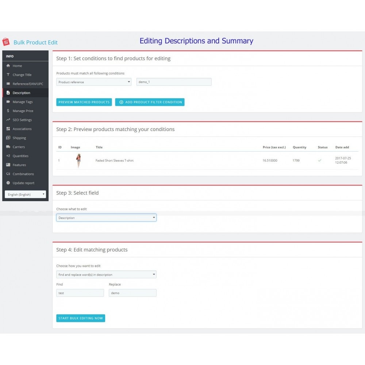The height and width of the screenshot is (365, 365).
Task: Change language in English dropdown
Action: point(25,195)
